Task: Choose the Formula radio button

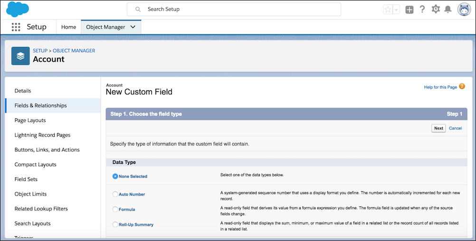Action: (x=115, y=209)
